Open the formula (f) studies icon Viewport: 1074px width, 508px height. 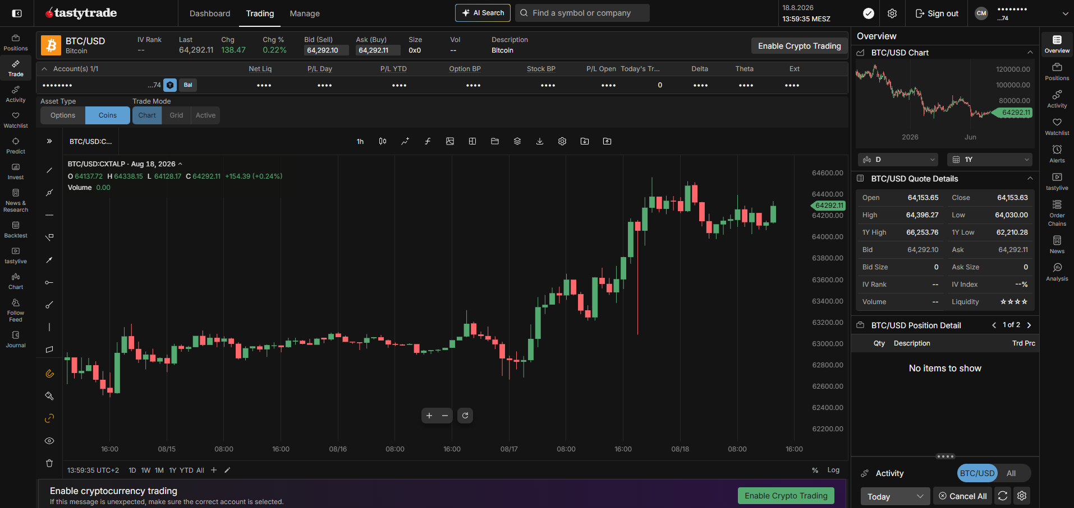tap(428, 141)
